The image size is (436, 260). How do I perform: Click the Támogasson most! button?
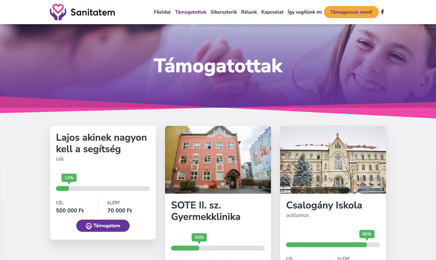point(351,12)
